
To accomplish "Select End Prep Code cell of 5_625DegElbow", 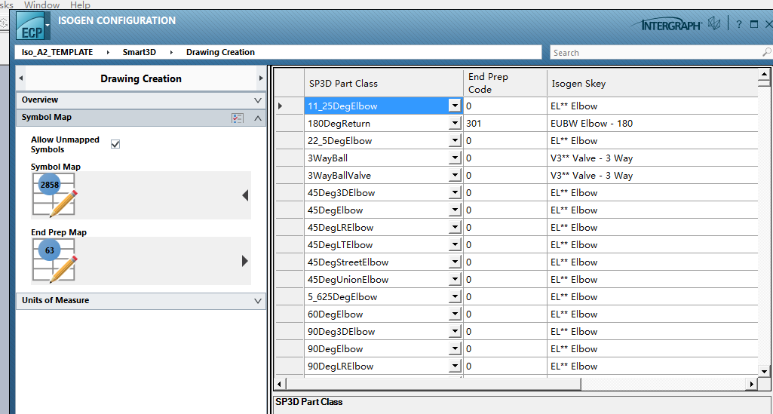I will click(505, 297).
